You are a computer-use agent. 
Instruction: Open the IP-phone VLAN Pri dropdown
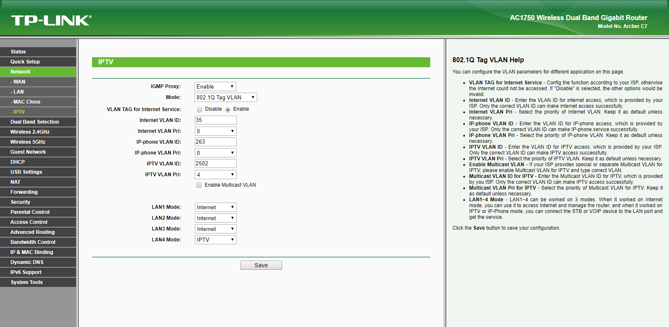pos(216,153)
